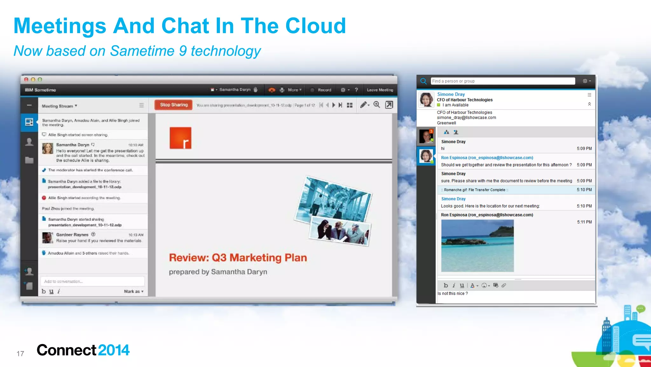
Task: Toggle underline in the meeting conversation box
Action: coord(51,291)
